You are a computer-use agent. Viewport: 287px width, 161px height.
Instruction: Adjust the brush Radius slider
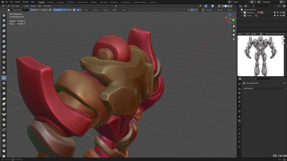[39, 10]
